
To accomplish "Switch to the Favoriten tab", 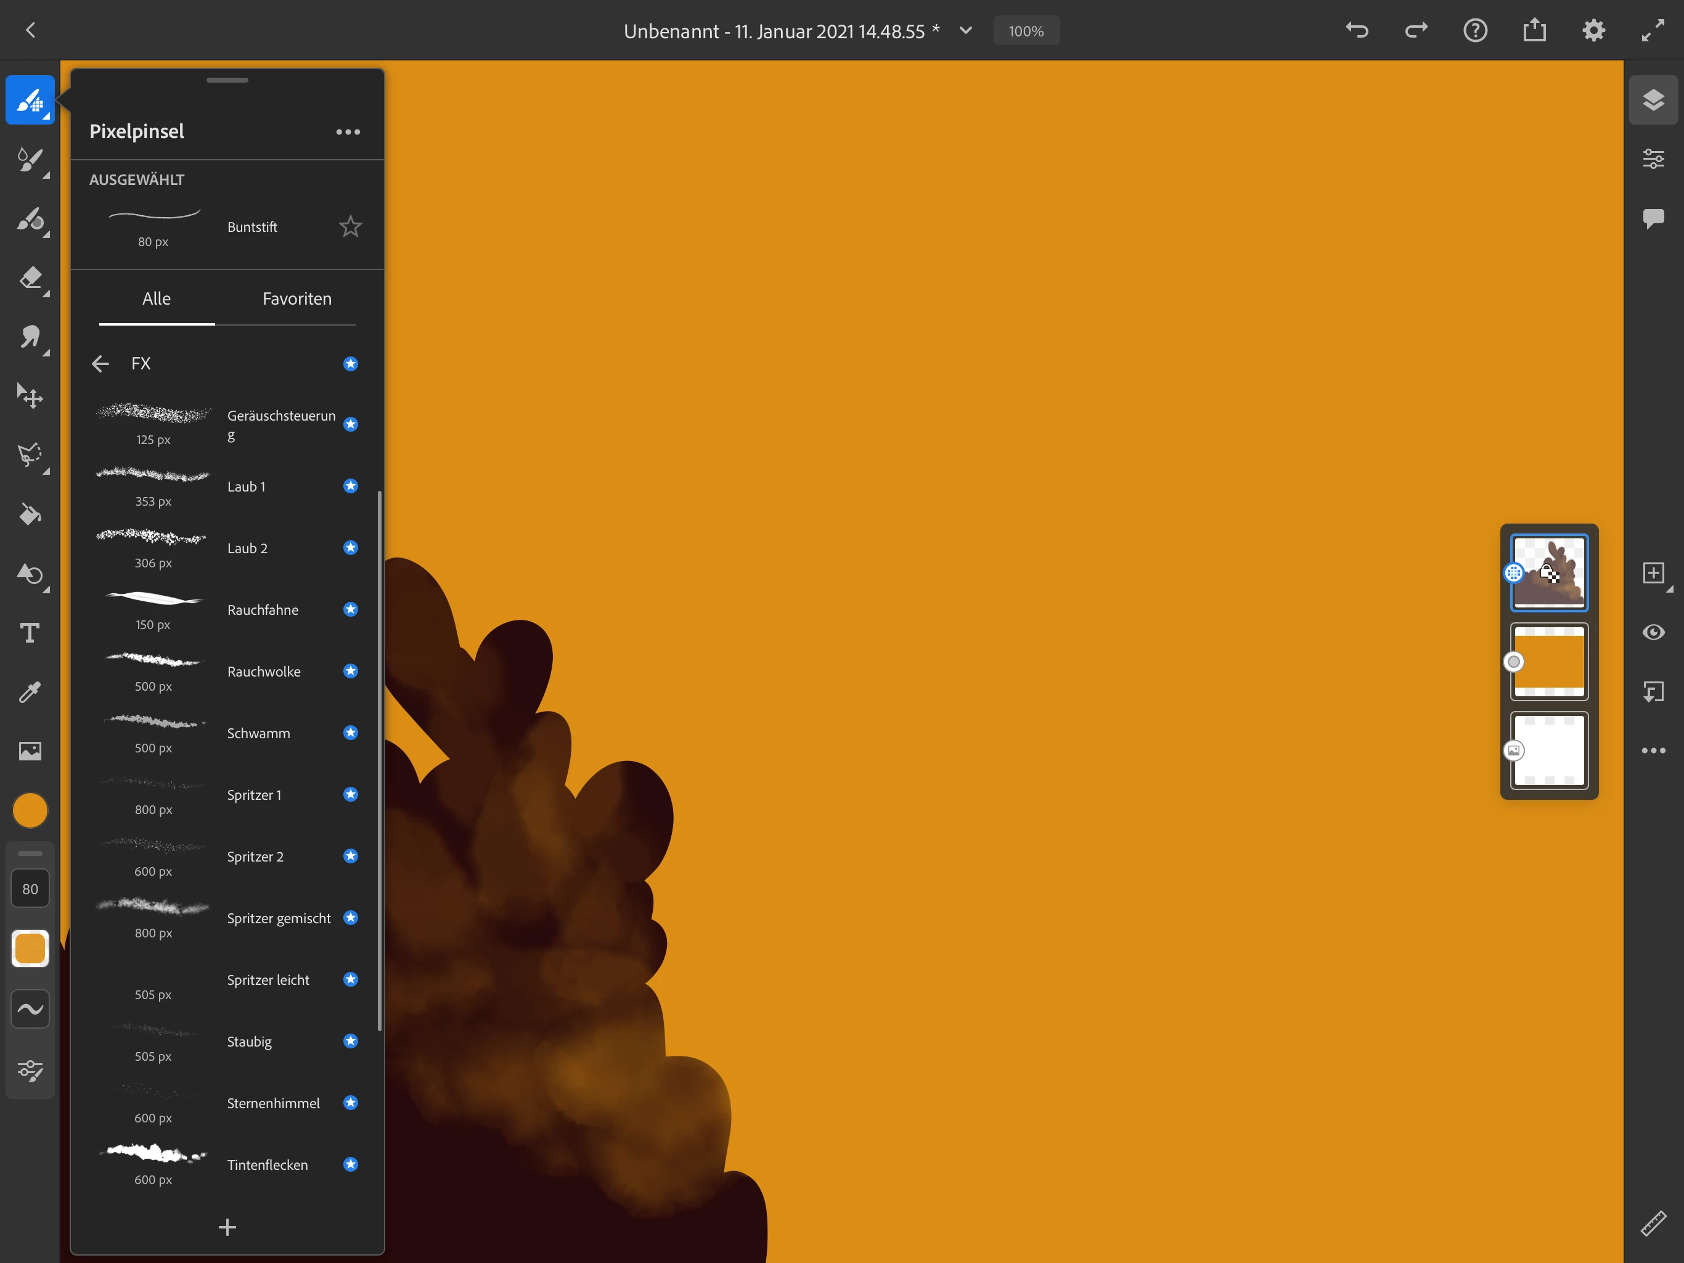I will click(297, 298).
